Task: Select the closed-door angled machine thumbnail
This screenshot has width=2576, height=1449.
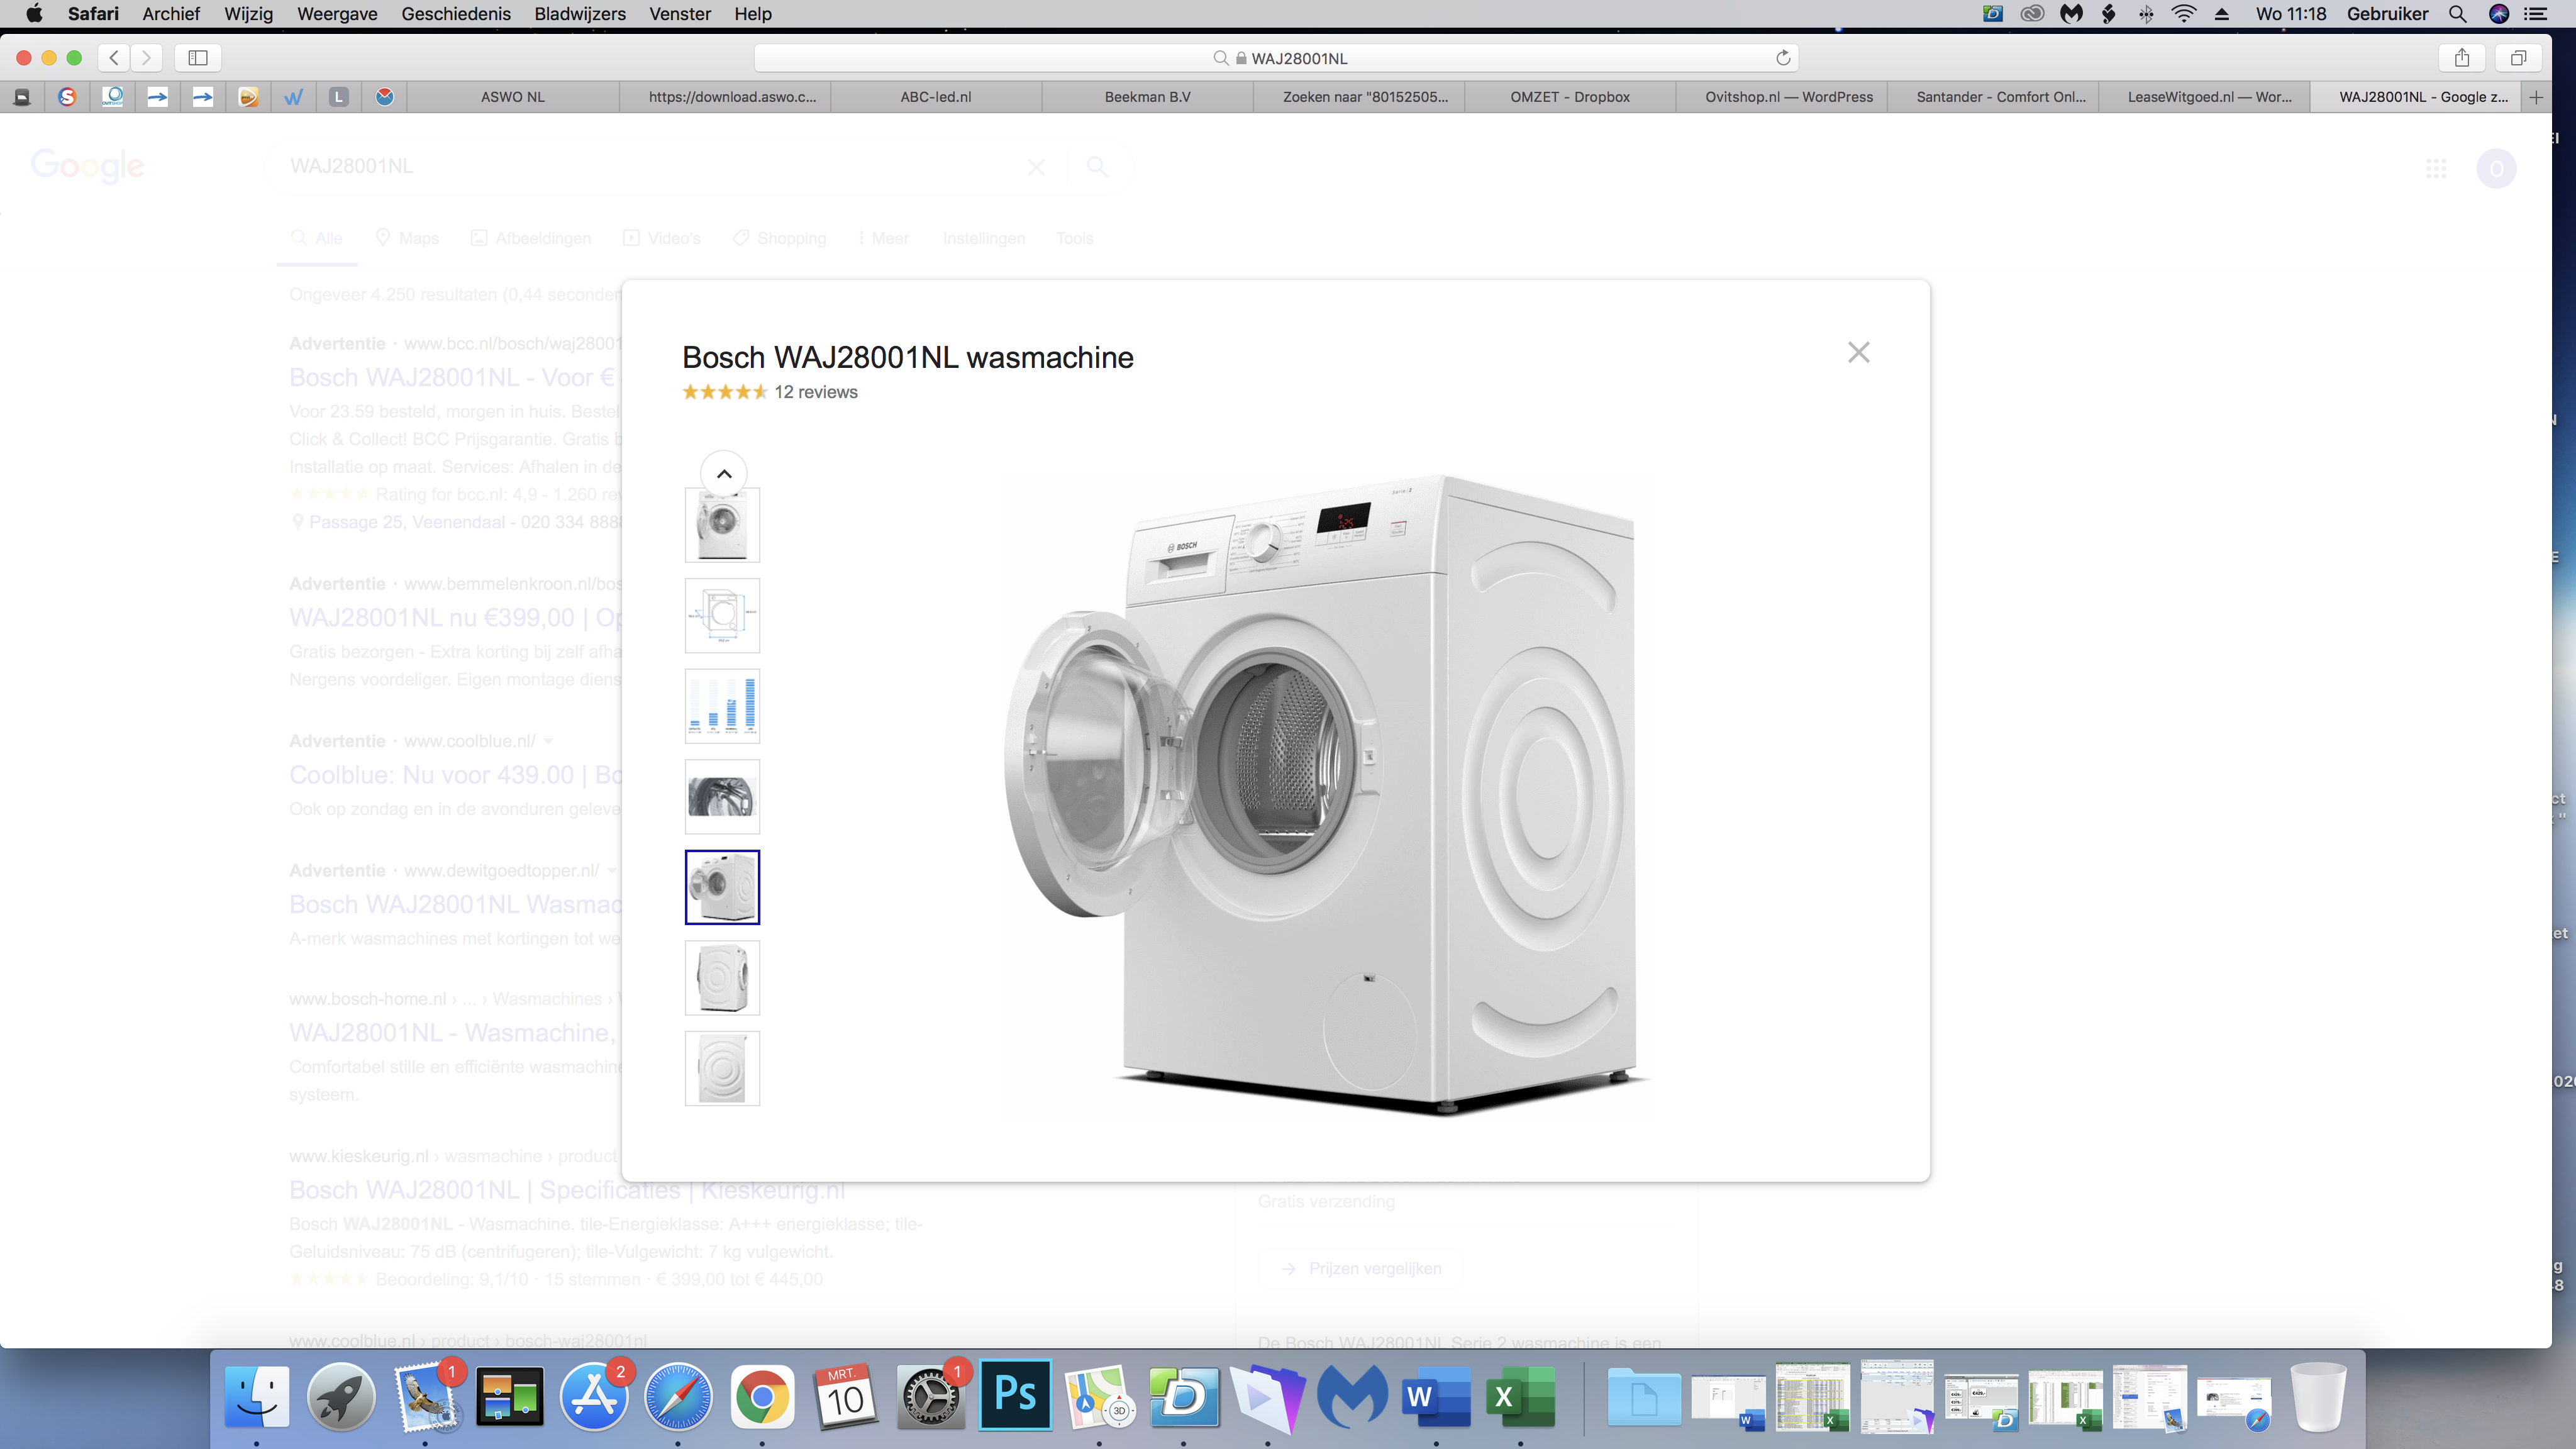Action: point(722,978)
